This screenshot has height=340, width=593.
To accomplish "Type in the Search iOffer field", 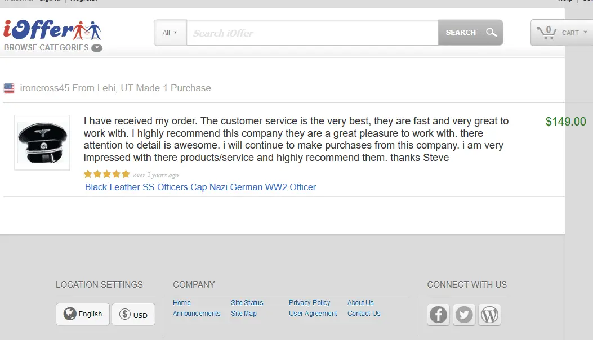I will click(312, 33).
